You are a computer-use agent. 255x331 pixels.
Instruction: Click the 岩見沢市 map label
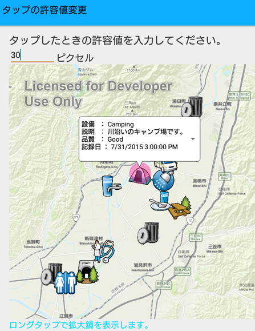point(143,265)
